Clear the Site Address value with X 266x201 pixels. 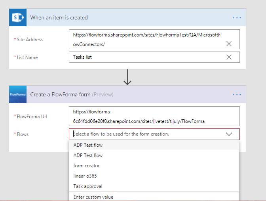click(229, 44)
